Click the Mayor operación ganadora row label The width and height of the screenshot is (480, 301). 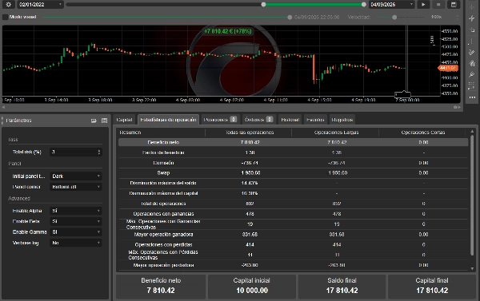click(163, 235)
